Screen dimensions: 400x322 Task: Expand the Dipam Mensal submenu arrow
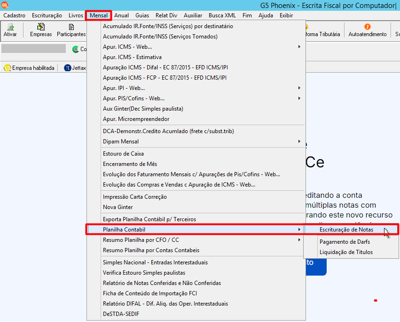[x=299, y=142]
